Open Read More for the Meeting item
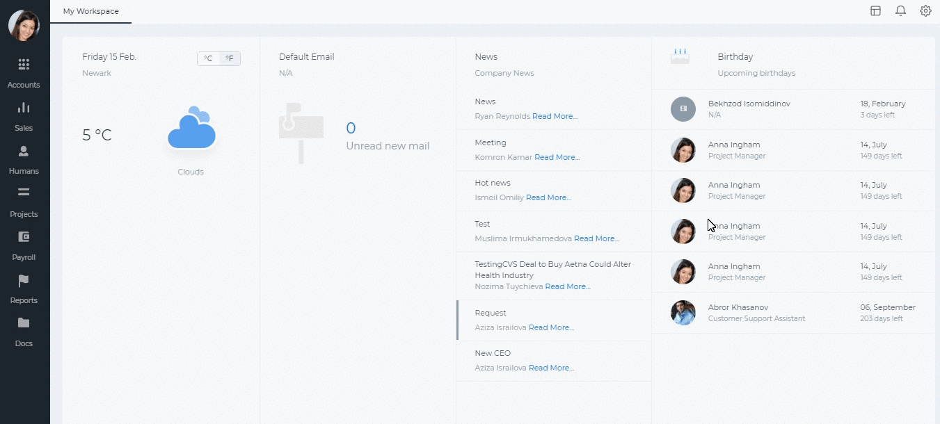940x424 pixels. pos(557,157)
